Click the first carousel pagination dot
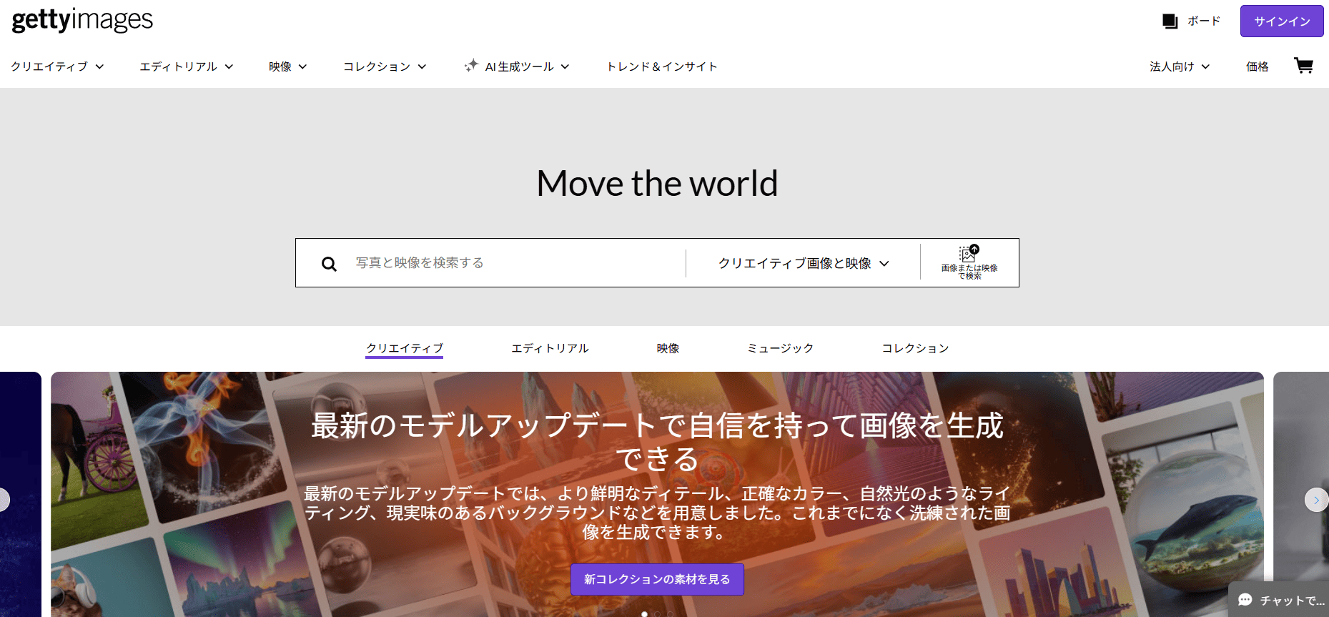 click(645, 613)
